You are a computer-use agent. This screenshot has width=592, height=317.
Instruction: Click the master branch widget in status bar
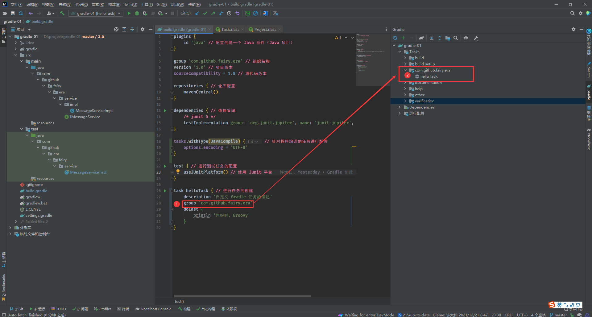(x=558, y=315)
